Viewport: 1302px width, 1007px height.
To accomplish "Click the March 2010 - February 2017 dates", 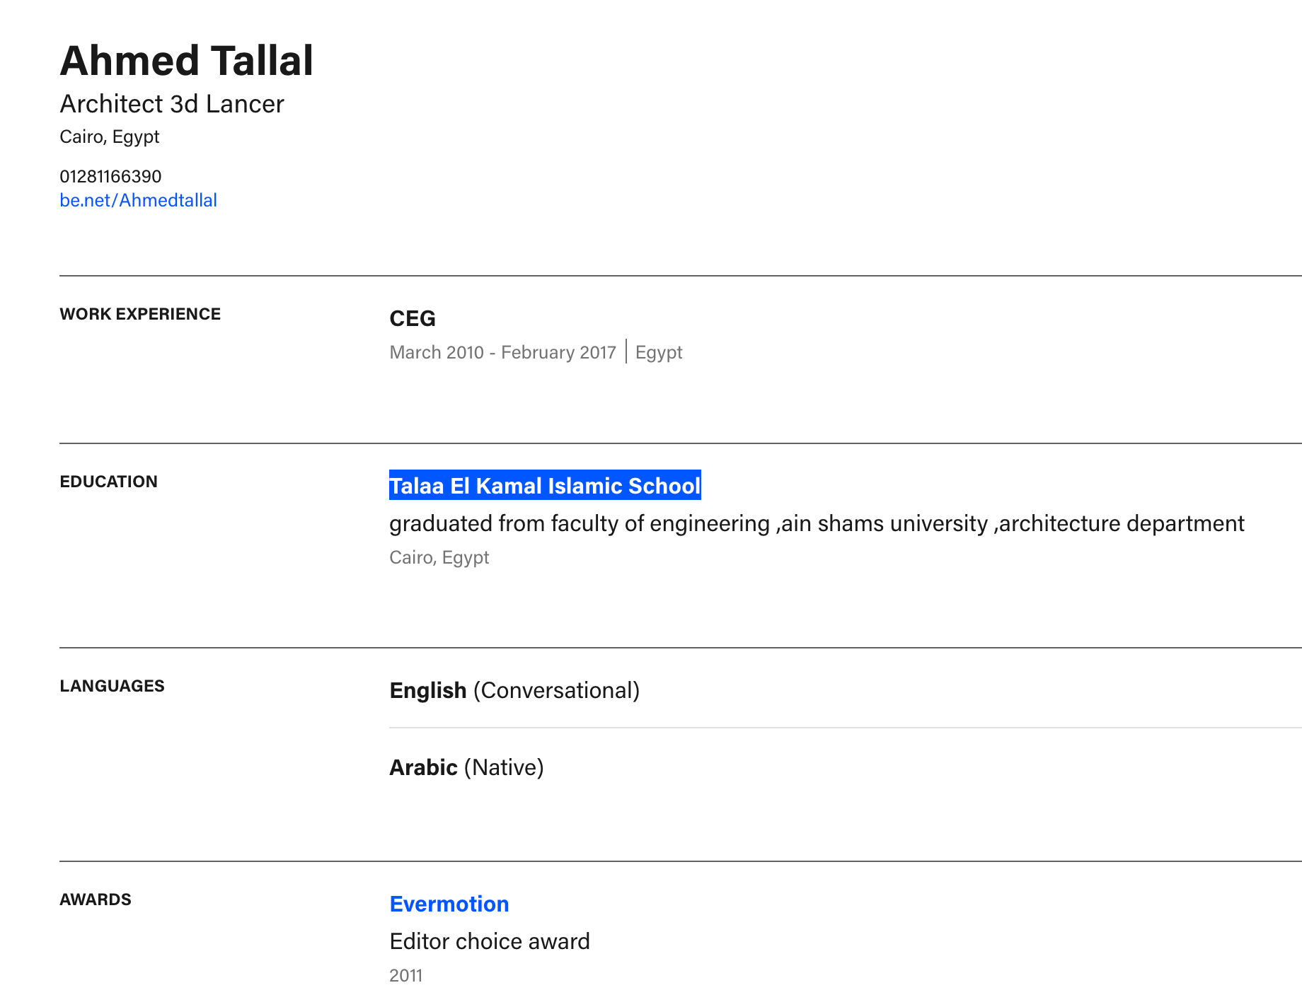I will pos(503,352).
